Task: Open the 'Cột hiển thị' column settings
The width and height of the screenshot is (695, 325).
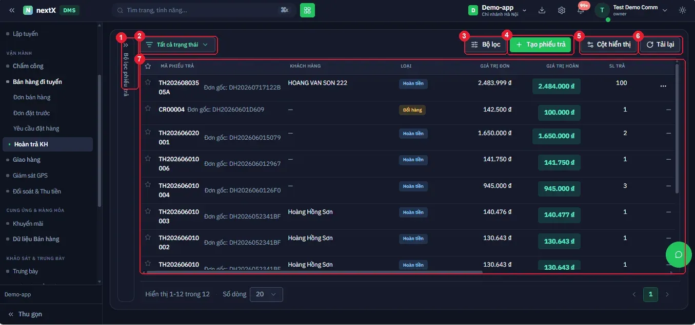Action: coord(609,45)
